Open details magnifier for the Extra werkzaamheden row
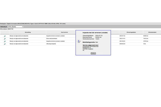This screenshot has height=107, width=161. [5, 39]
